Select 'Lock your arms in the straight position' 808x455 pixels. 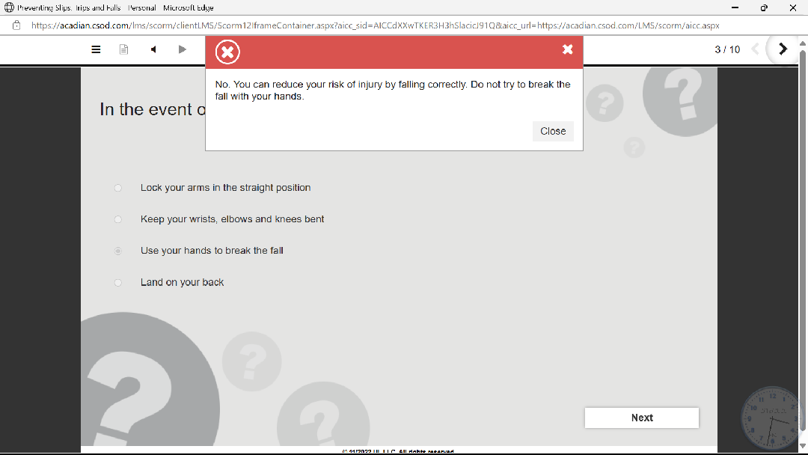coord(118,188)
